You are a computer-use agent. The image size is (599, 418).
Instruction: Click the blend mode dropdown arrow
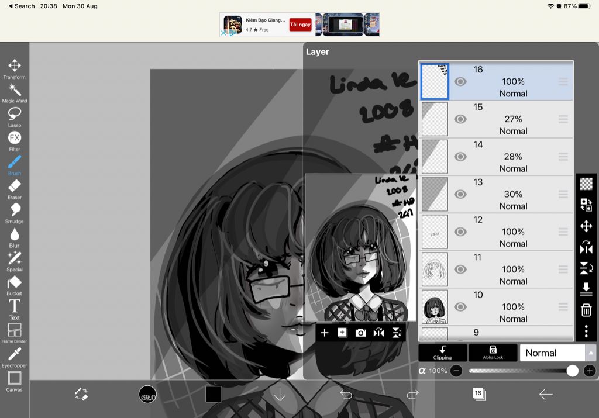591,353
